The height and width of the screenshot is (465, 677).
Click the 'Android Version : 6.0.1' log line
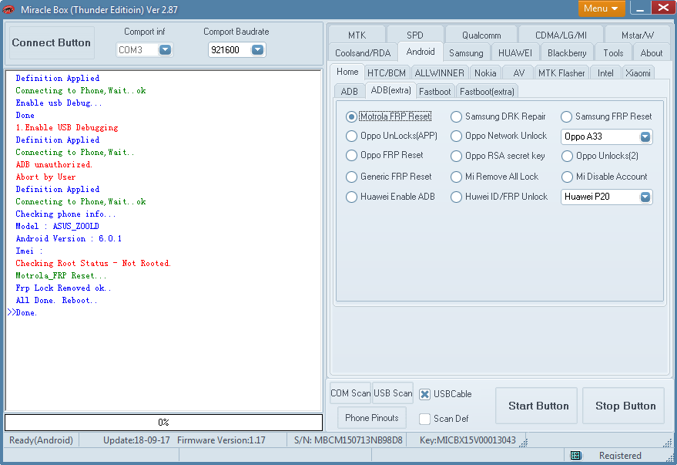pos(69,239)
